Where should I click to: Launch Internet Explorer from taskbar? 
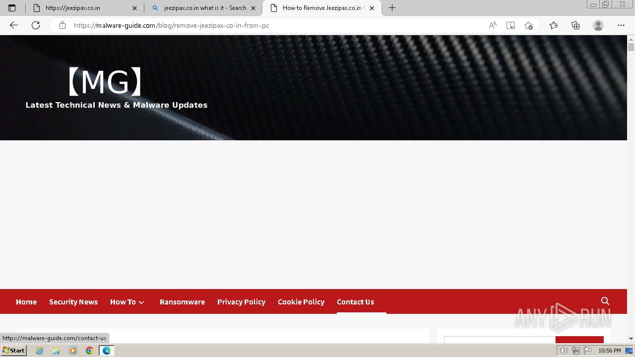tap(39, 351)
